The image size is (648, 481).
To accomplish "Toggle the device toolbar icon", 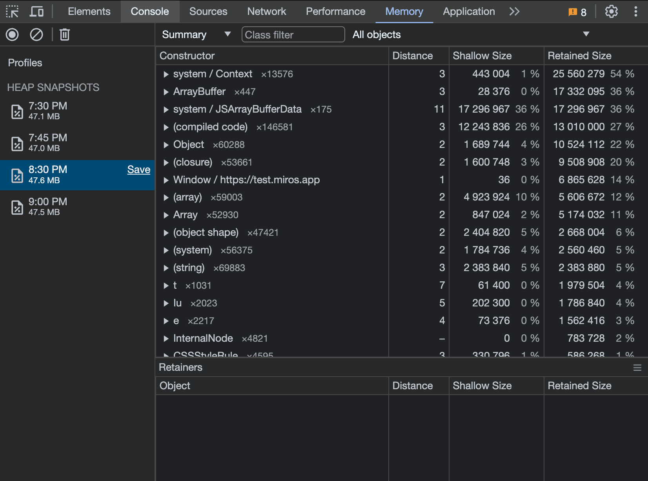I will [x=36, y=11].
